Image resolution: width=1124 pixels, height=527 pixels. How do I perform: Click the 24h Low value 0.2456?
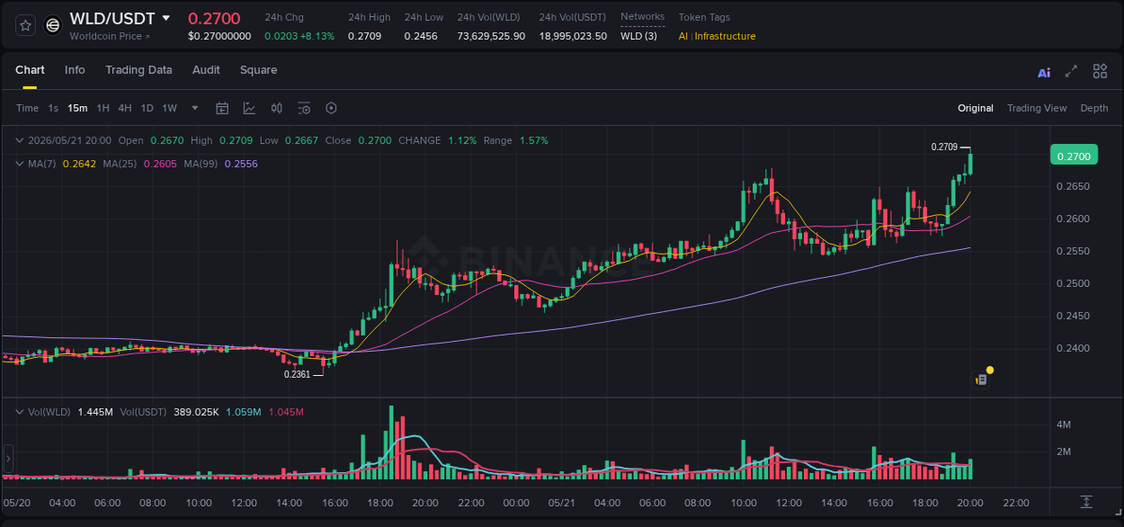[x=421, y=36]
